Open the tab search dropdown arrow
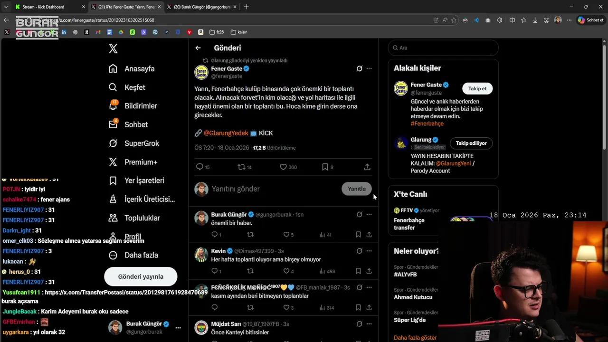Viewport: 608px width, 342px height. pos(6,7)
